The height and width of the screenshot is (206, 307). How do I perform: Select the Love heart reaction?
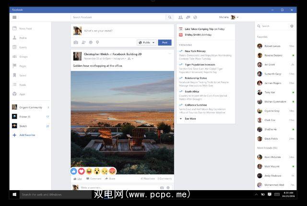[x=82, y=171]
